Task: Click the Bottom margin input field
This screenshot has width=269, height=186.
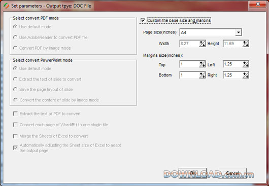Action: pyautogui.click(x=189, y=75)
